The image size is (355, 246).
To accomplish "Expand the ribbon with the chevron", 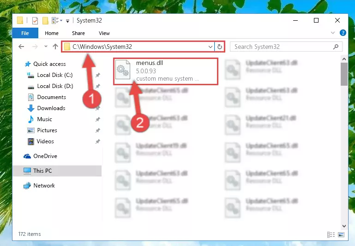I will click(x=332, y=33).
